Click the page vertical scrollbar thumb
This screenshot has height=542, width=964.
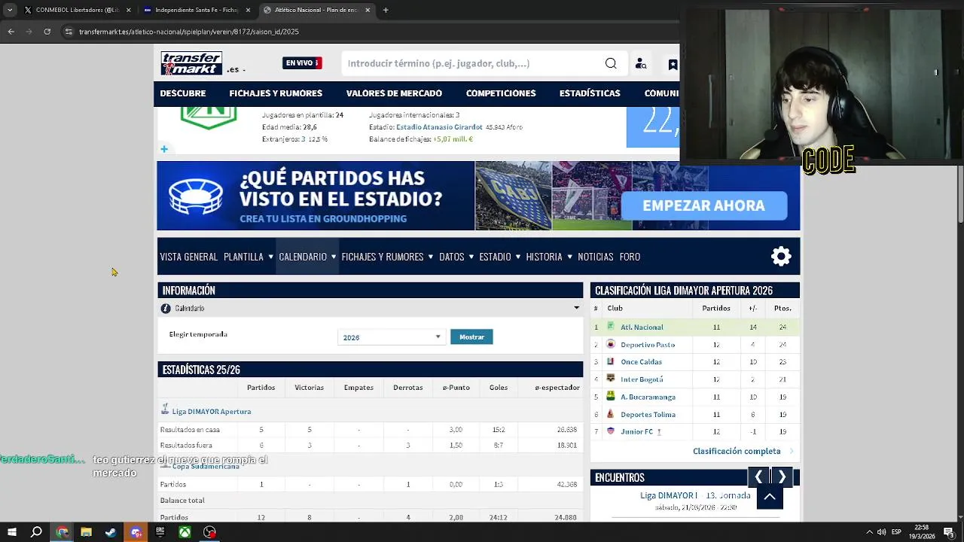tap(960, 194)
